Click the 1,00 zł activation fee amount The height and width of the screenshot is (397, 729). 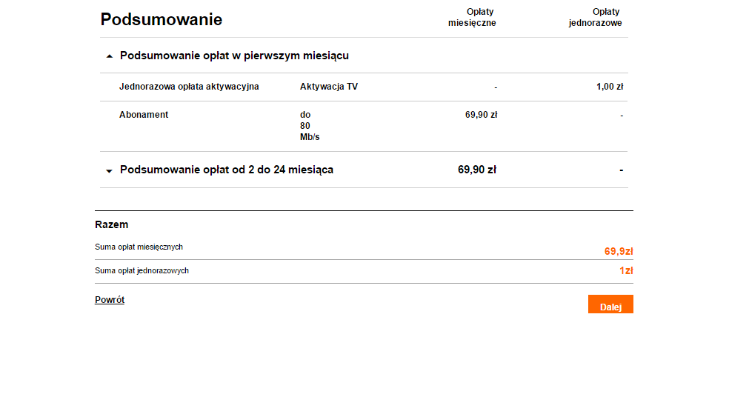coord(610,87)
